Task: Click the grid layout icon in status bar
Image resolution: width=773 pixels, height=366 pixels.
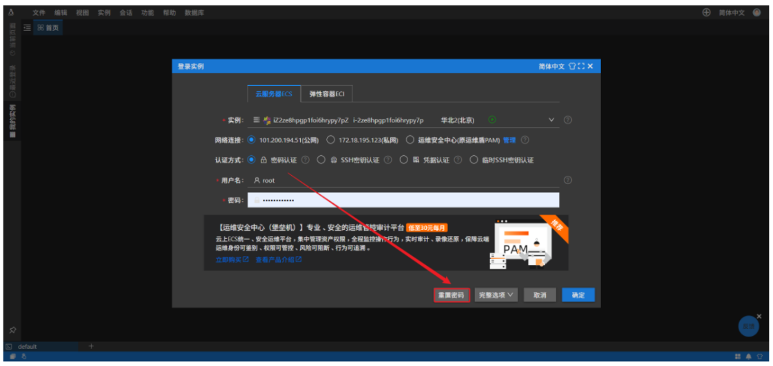Action: click(x=739, y=356)
